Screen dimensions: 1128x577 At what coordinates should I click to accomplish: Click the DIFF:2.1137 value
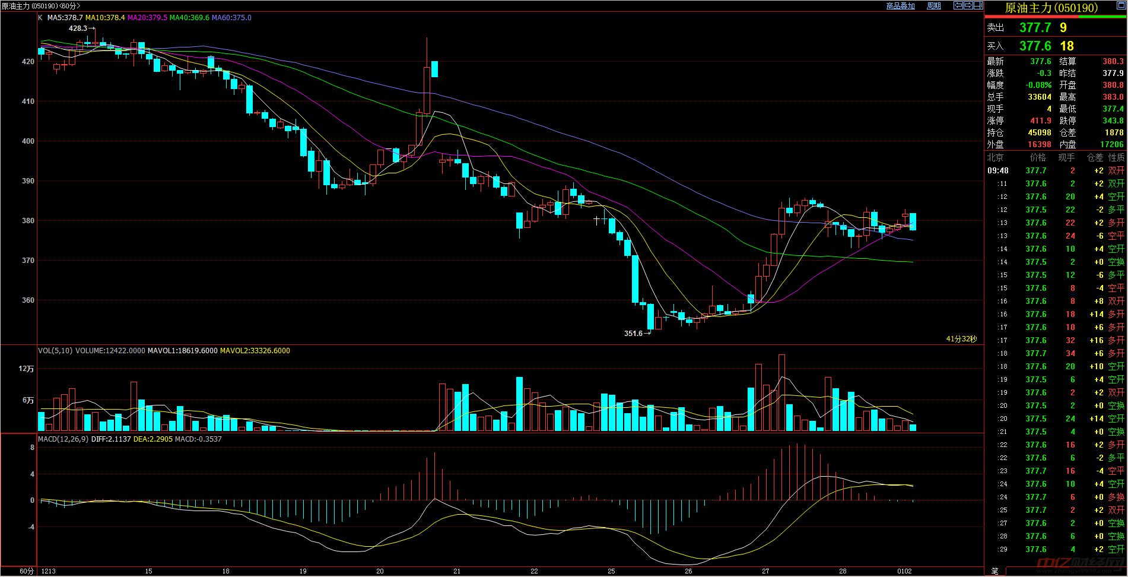pyautogui.click(x=111, y=439)
